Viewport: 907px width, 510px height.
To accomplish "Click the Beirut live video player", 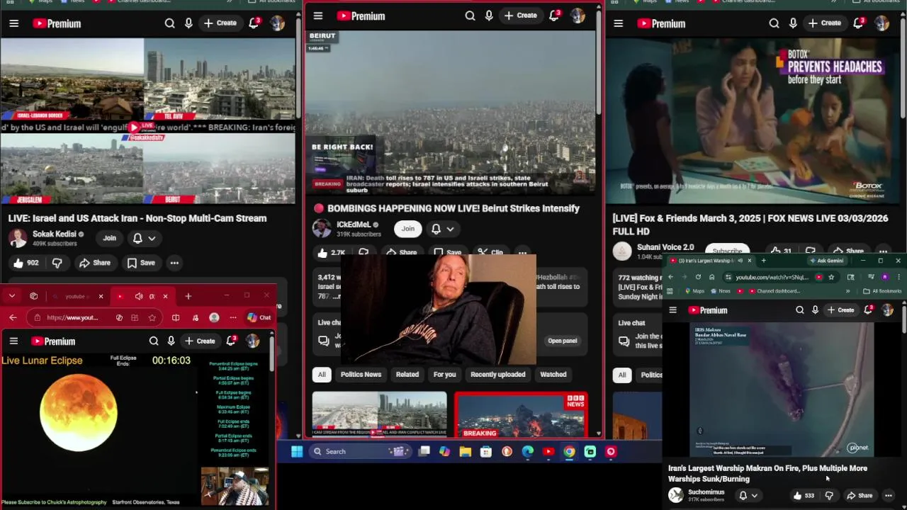I will (x=451, y=112).
